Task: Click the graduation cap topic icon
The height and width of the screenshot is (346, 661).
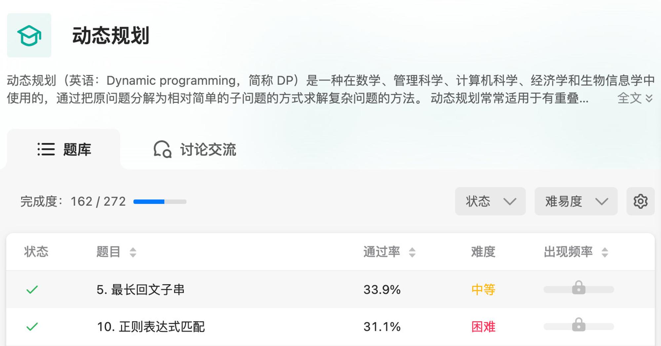Action: point(29,35)
